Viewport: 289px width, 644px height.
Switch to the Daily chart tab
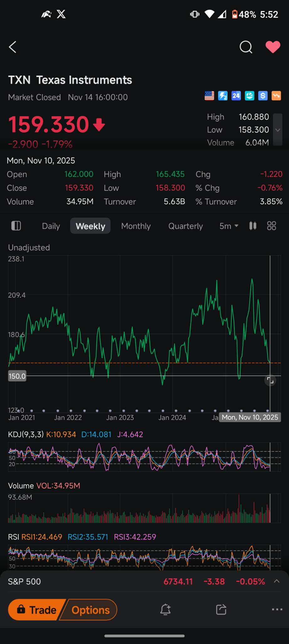click(x=51, y=226)
